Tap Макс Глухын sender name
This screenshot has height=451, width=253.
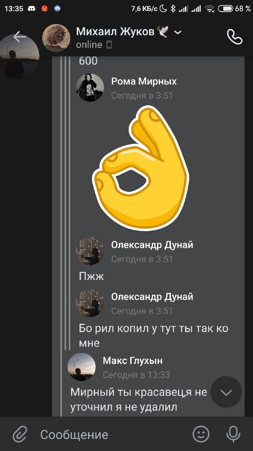[x=133, y=360]
